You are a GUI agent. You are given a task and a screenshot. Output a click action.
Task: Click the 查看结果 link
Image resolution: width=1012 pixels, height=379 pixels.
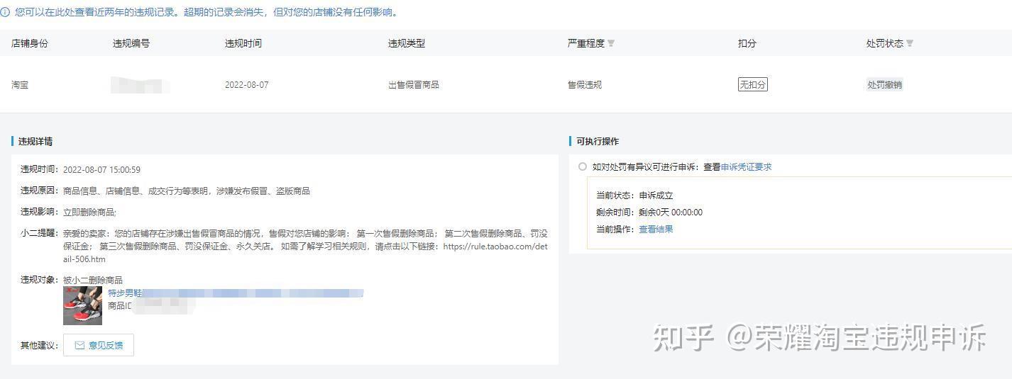tap(656, 229)
